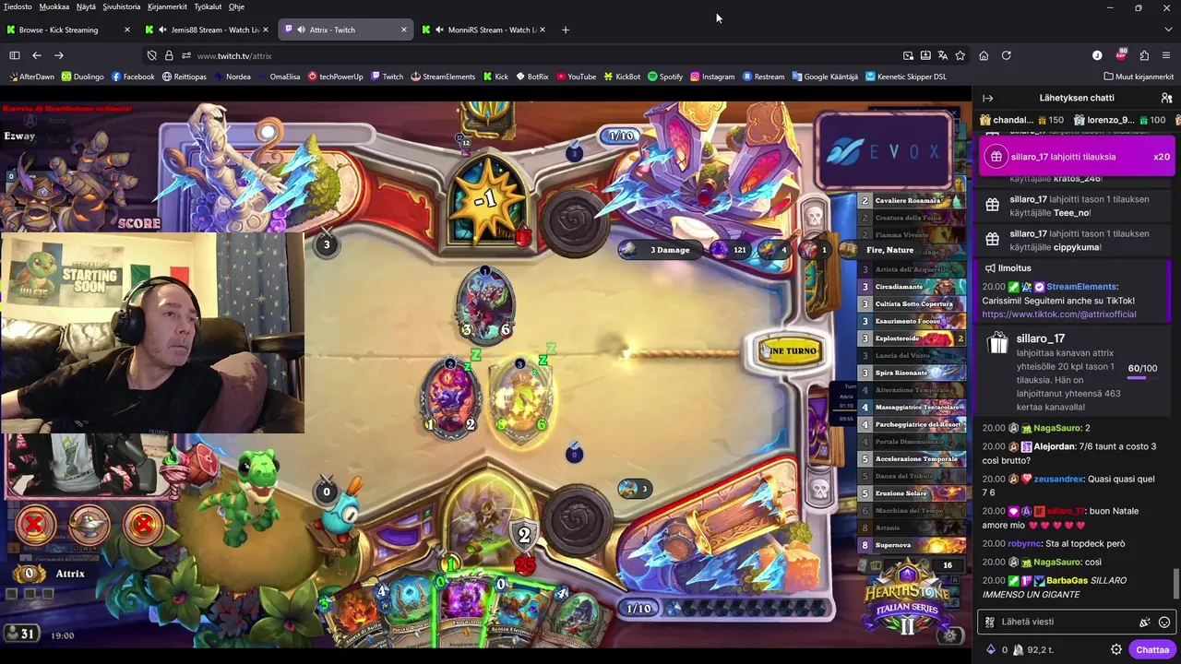Close the Attrix - Twitch tab
Screen dimensions: 1181x664
point(403,30)
